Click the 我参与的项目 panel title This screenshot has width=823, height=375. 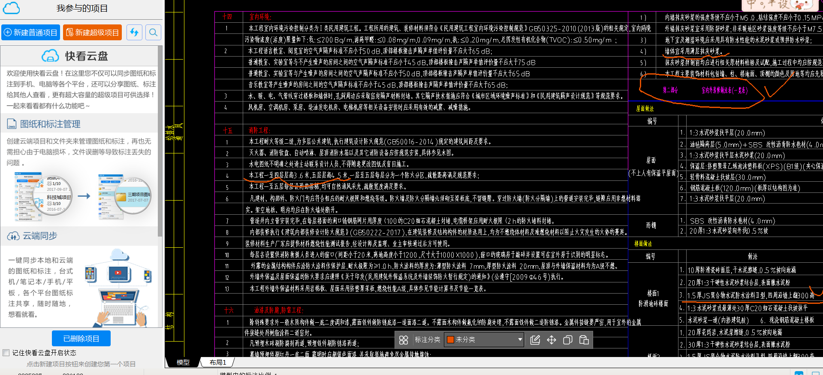(82, 8)
